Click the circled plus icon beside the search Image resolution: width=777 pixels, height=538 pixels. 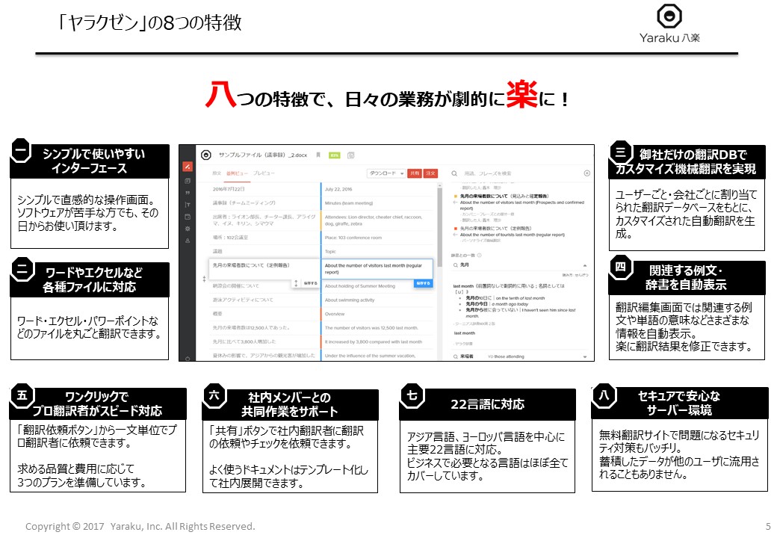click(x=586, y=173)
